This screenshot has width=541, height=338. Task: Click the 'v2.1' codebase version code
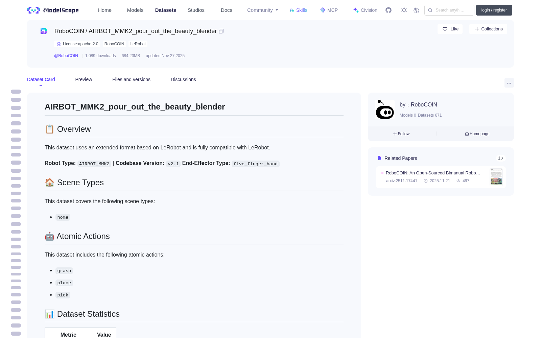coord(173,164)
